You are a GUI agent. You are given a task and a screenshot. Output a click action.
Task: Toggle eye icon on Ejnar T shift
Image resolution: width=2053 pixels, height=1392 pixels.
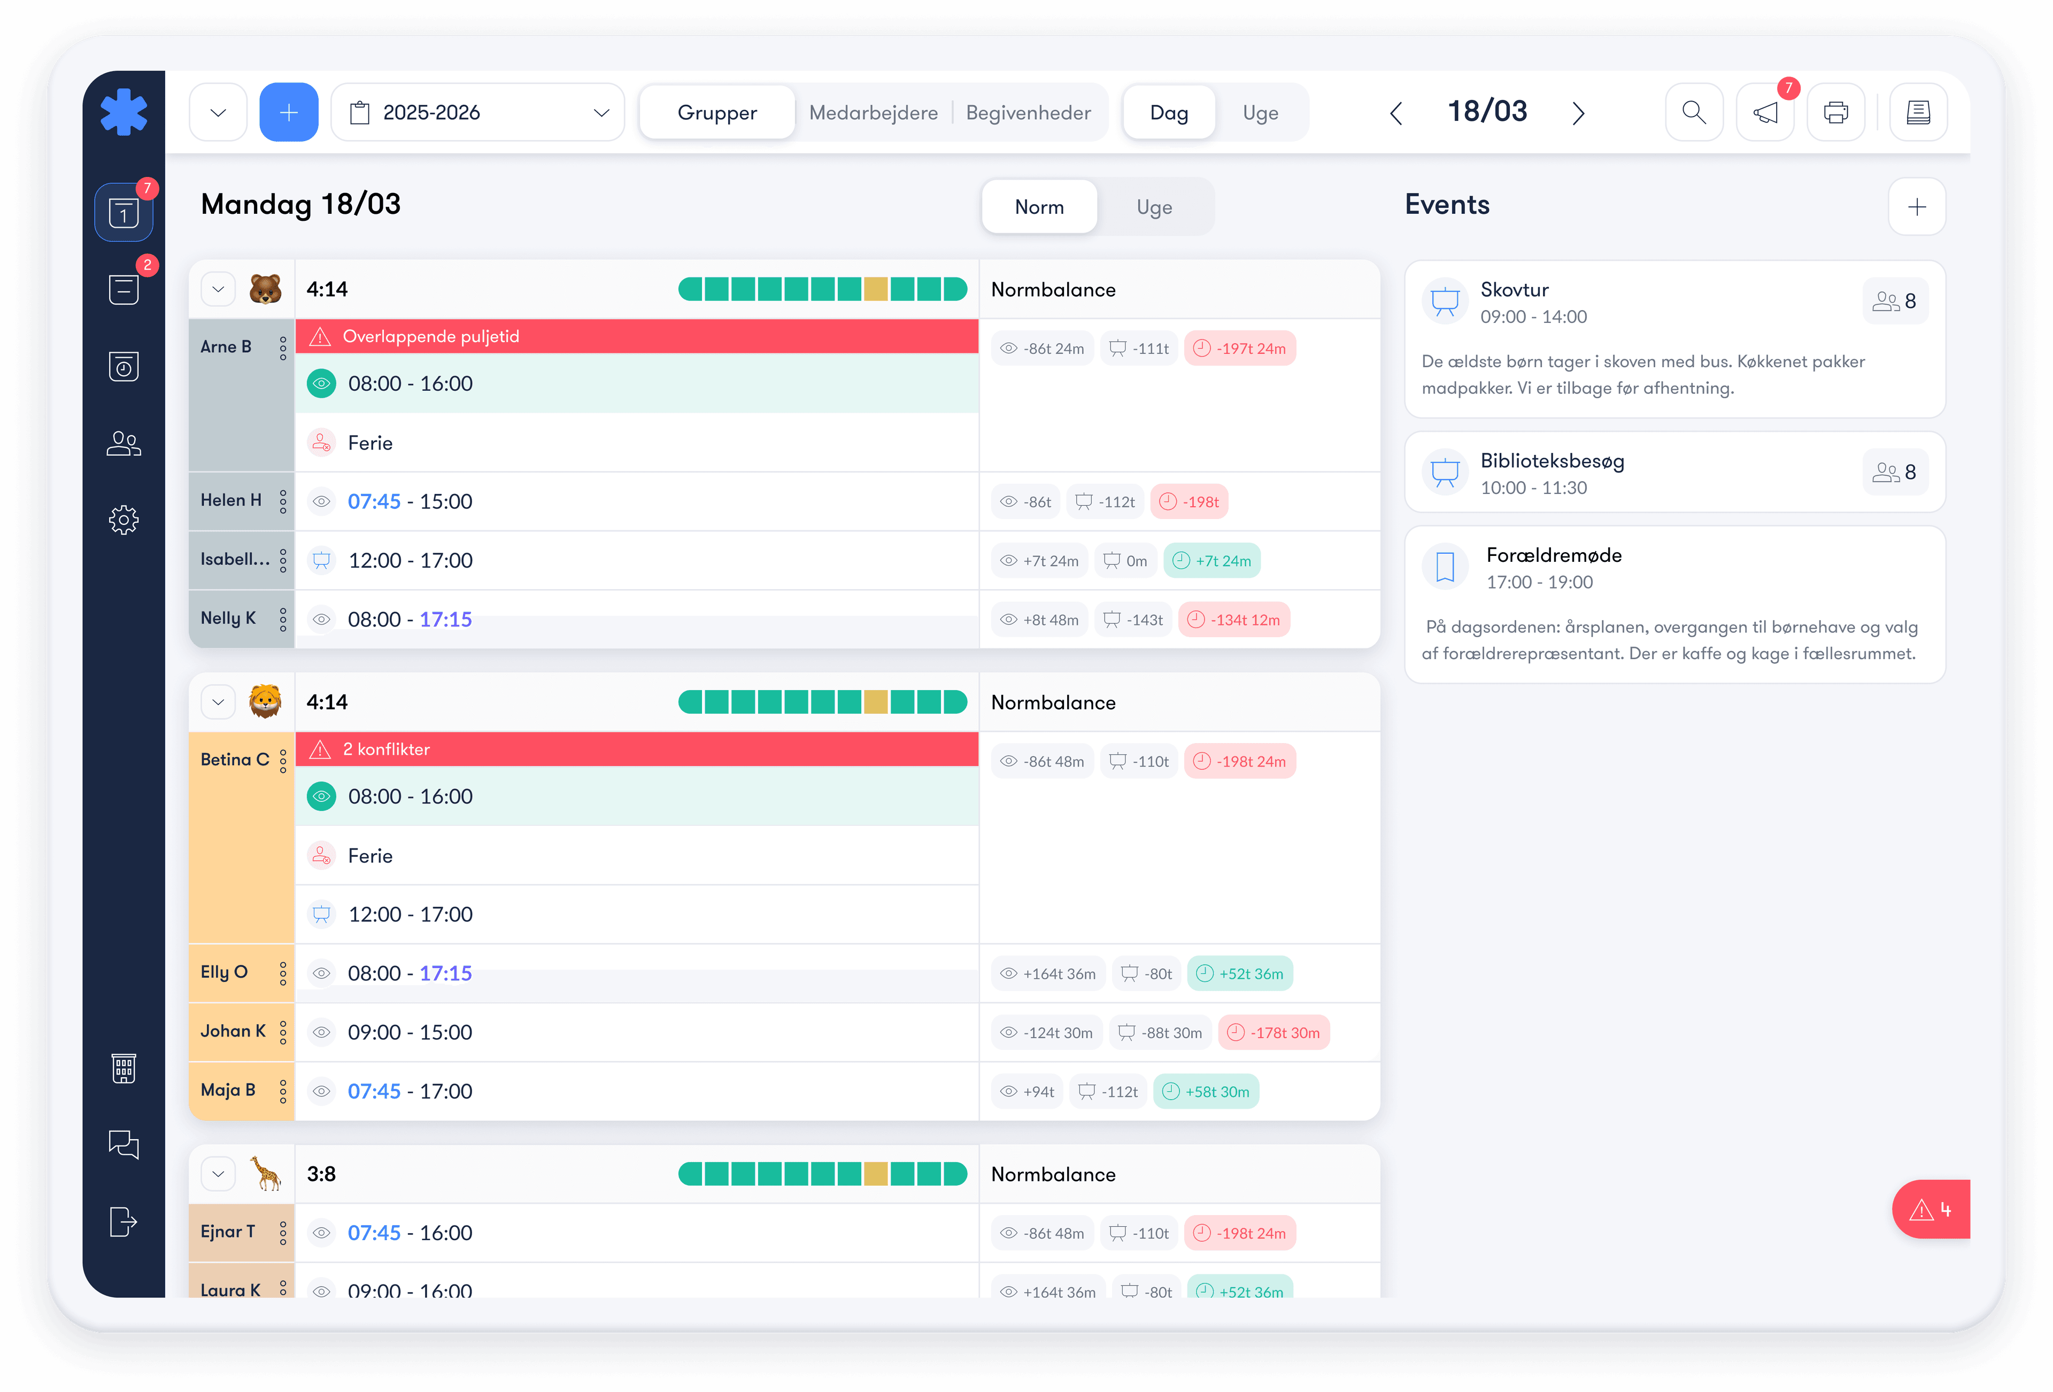coord(321,1232)
